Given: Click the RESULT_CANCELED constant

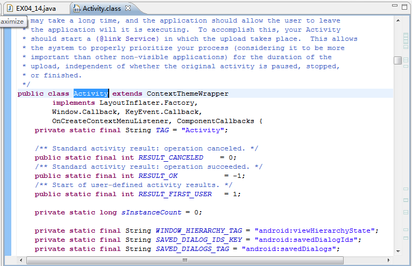Looking at the screenshot, I should [171, 157].
